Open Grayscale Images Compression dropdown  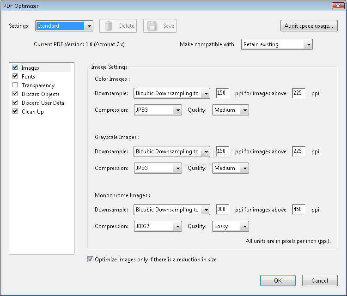point(158,168)
